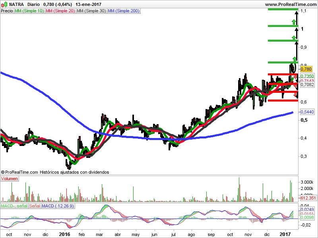Image resolution: width=318 pixels, height=238 pixels.
Task: Click the green 0,7350 price tag
Action: pyautogui.click(x=307, y=76)
